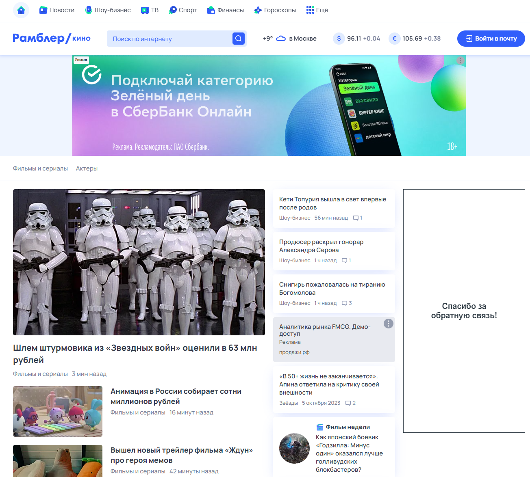Viewport: 530px width, 477px height.
Task: Expand the Ещё menu
Action: (317, 10)
